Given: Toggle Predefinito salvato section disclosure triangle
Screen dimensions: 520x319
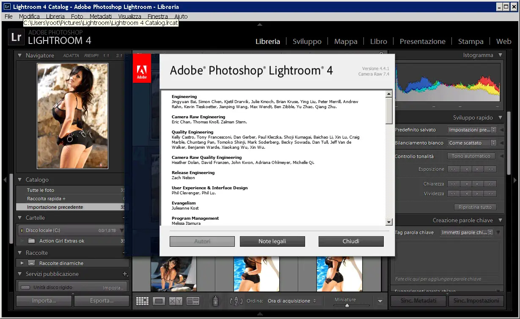Looking at the screenshot, I should 502,130.
